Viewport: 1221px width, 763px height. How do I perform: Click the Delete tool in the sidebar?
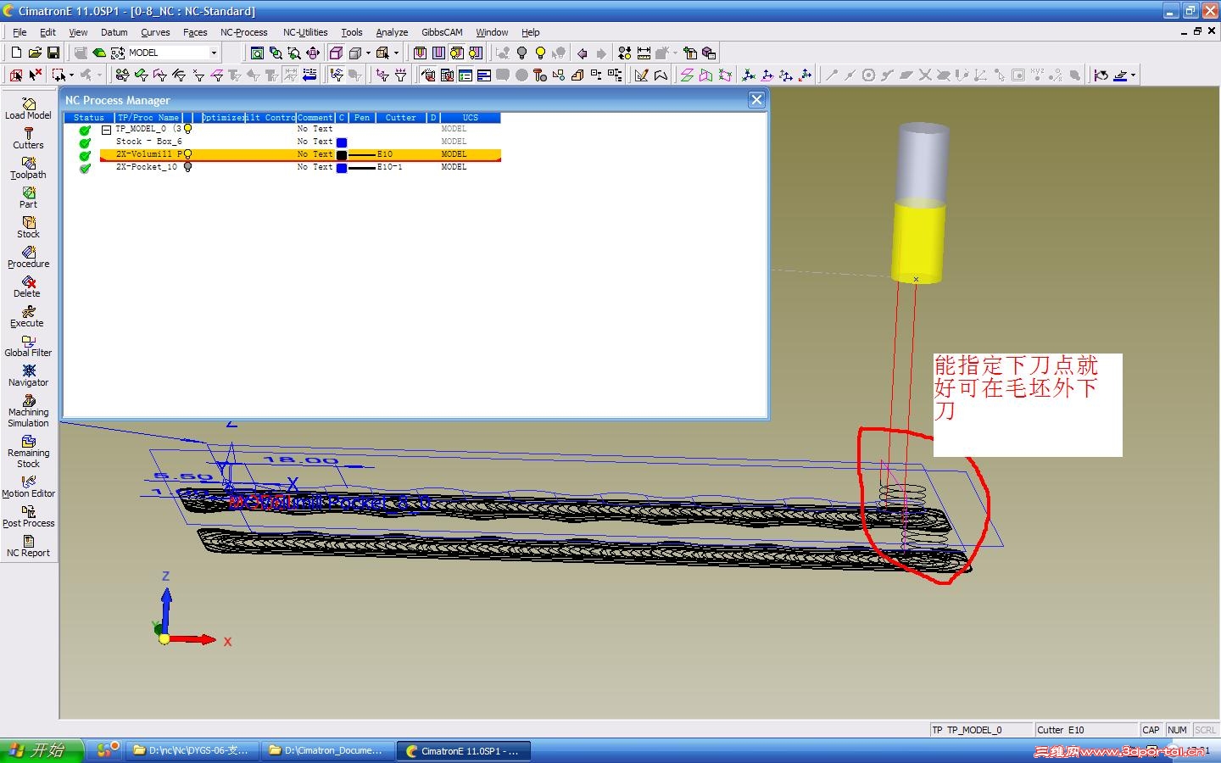click(29, 287)
